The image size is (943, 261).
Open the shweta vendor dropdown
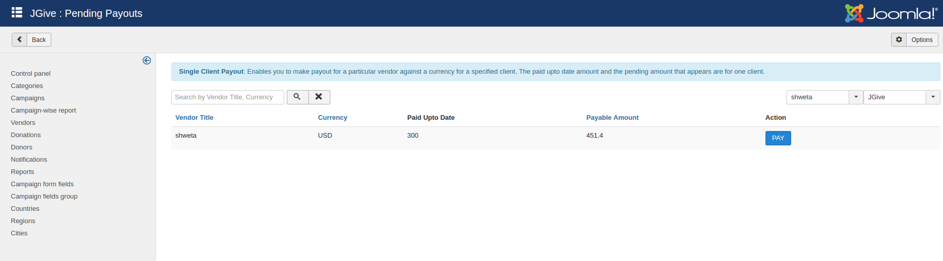[824, 97]
